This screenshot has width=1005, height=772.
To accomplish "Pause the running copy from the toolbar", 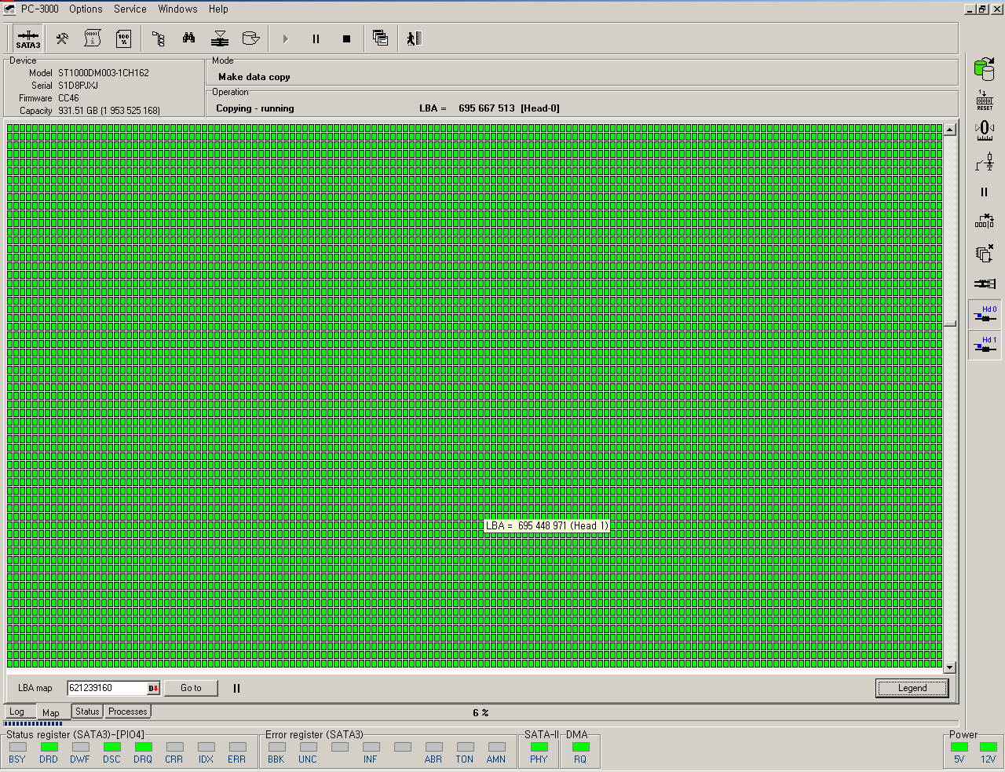I will tap(316, 38).
